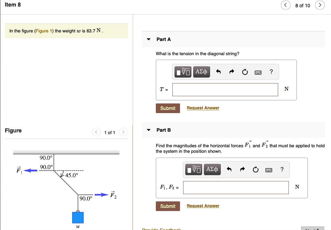
Task: Collapse the Part B section
Action: pyautogui.click(x=148, y=130)
